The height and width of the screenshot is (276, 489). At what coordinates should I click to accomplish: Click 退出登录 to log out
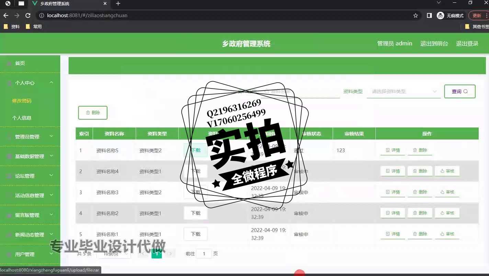tap(467, 44)
